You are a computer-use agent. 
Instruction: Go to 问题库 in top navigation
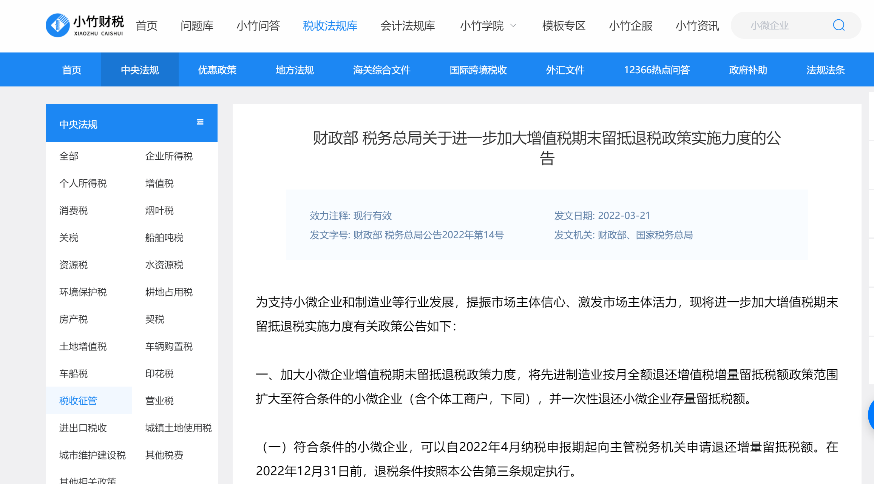pos(197,26)
